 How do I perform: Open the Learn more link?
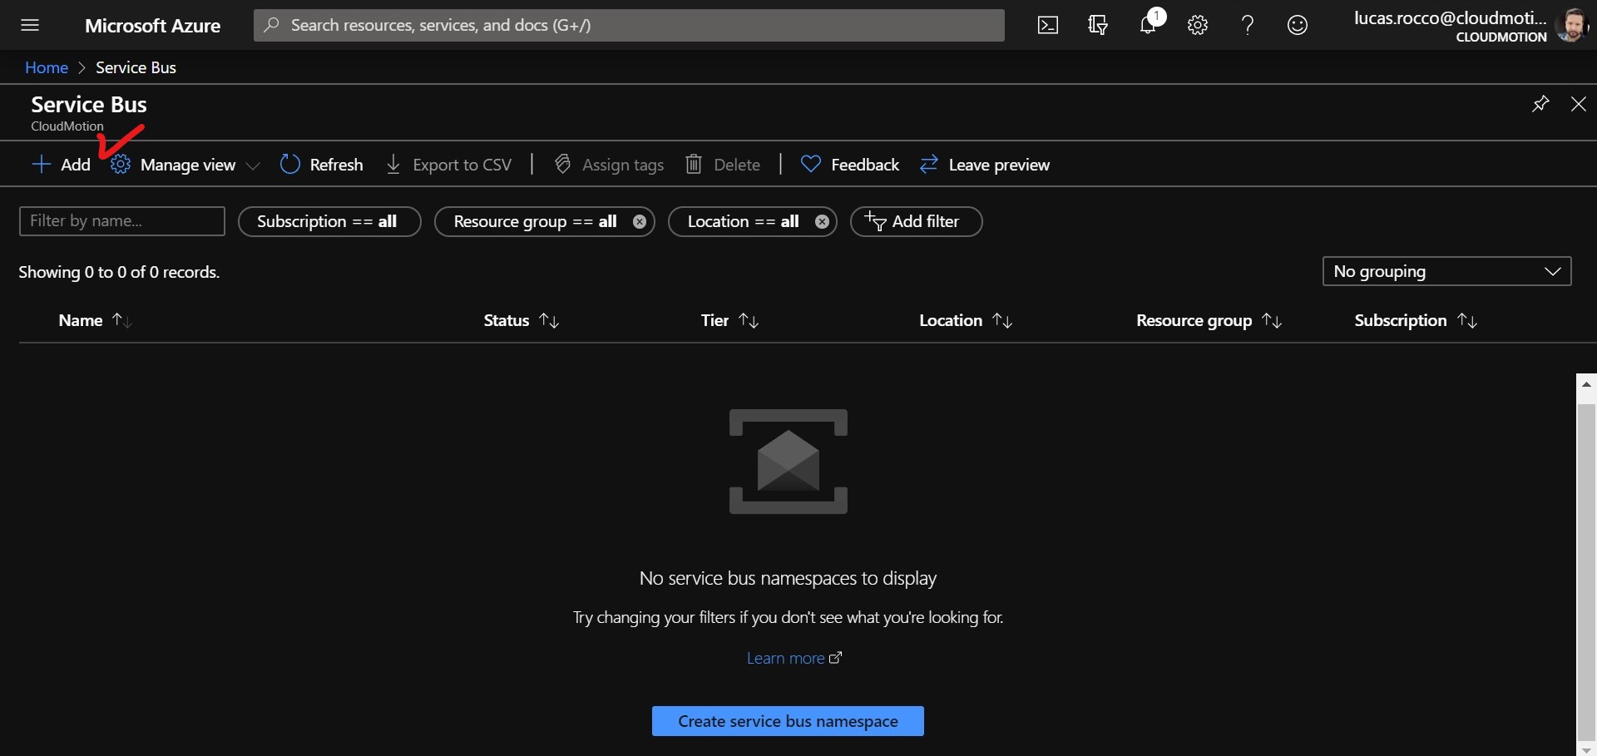794,658
